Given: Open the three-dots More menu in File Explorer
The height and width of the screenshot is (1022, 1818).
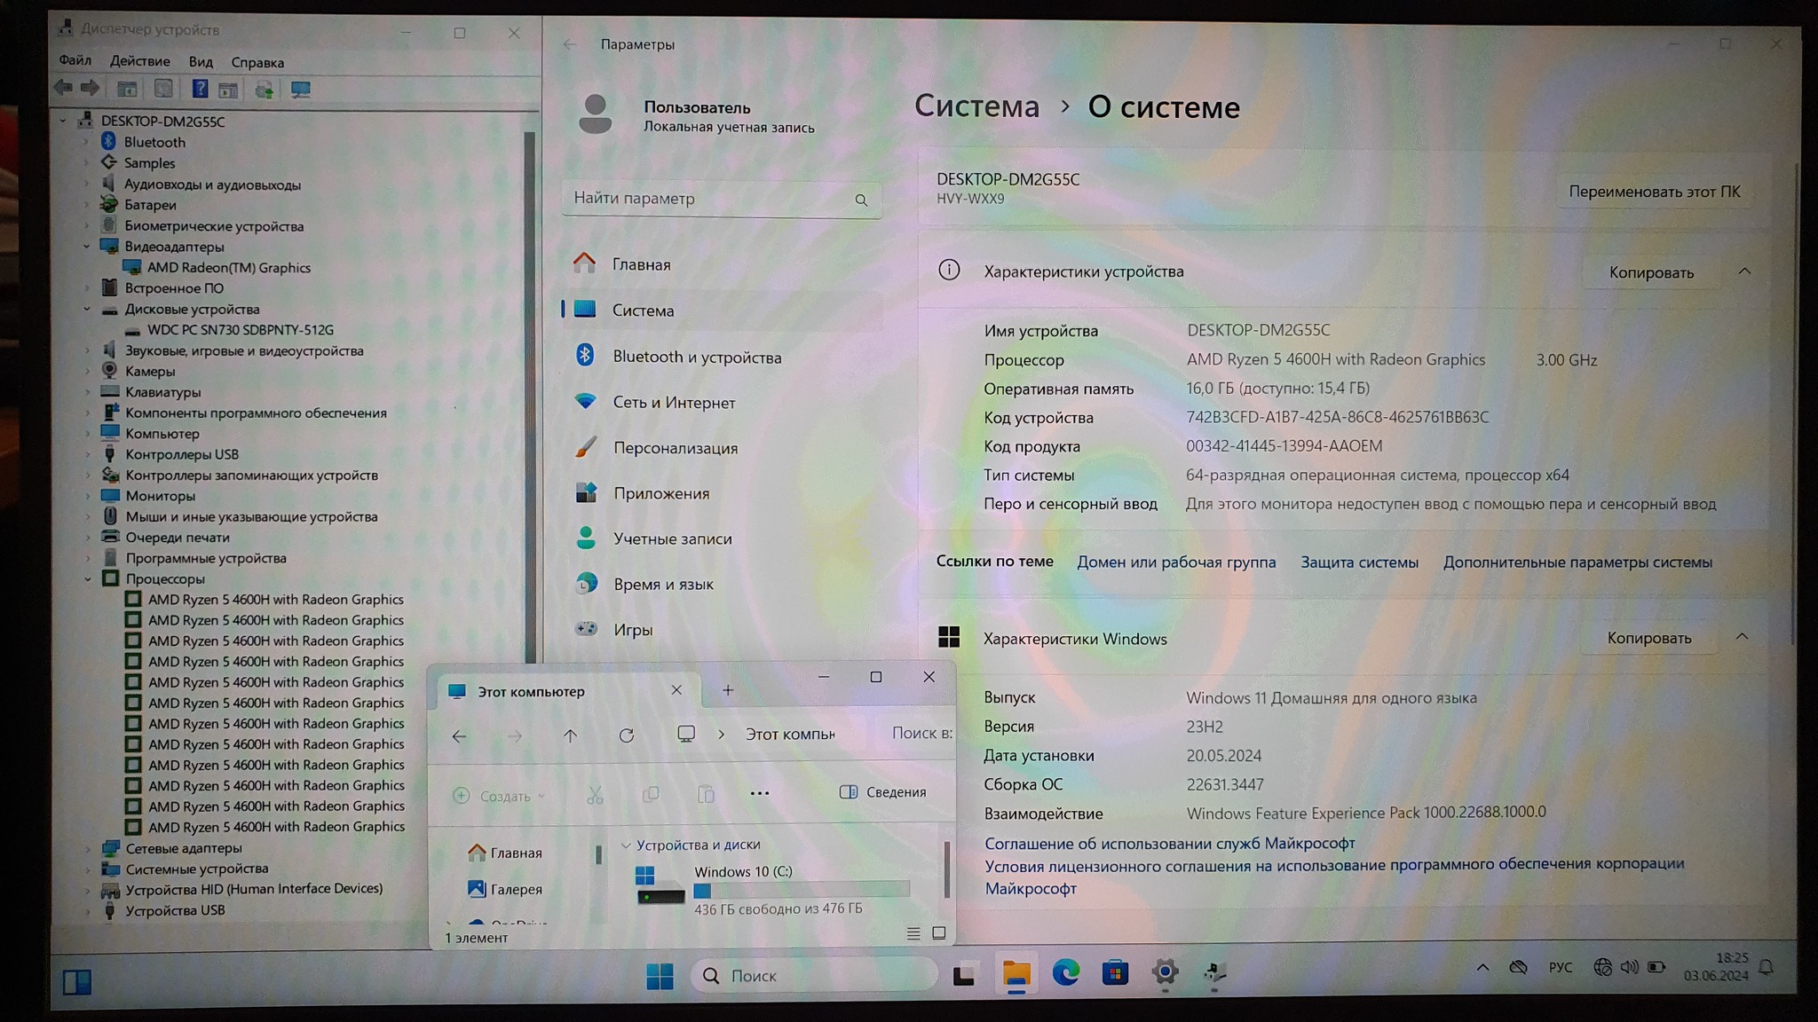Looking at the screenshot, I should click(760, 793).
